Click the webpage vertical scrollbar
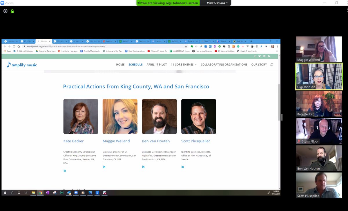Image resolution: width=348 pixels, height=211 pixels. pos(279,102)
